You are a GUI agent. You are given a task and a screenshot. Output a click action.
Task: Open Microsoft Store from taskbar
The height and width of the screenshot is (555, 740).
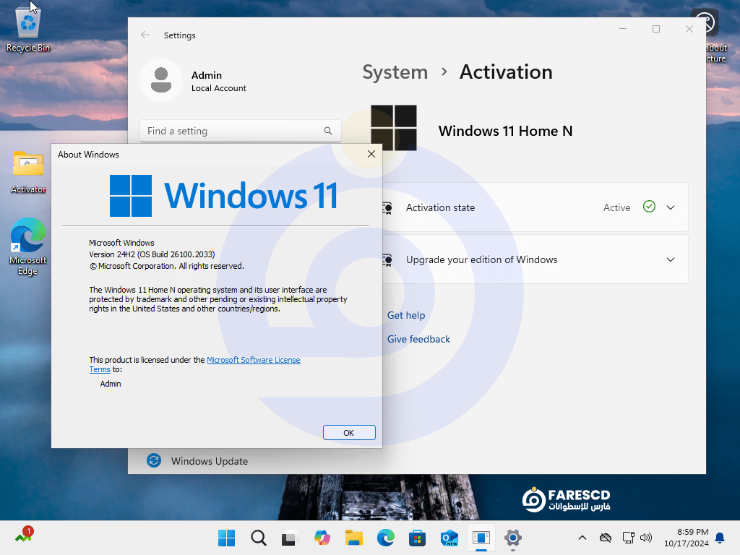point(417,538)
